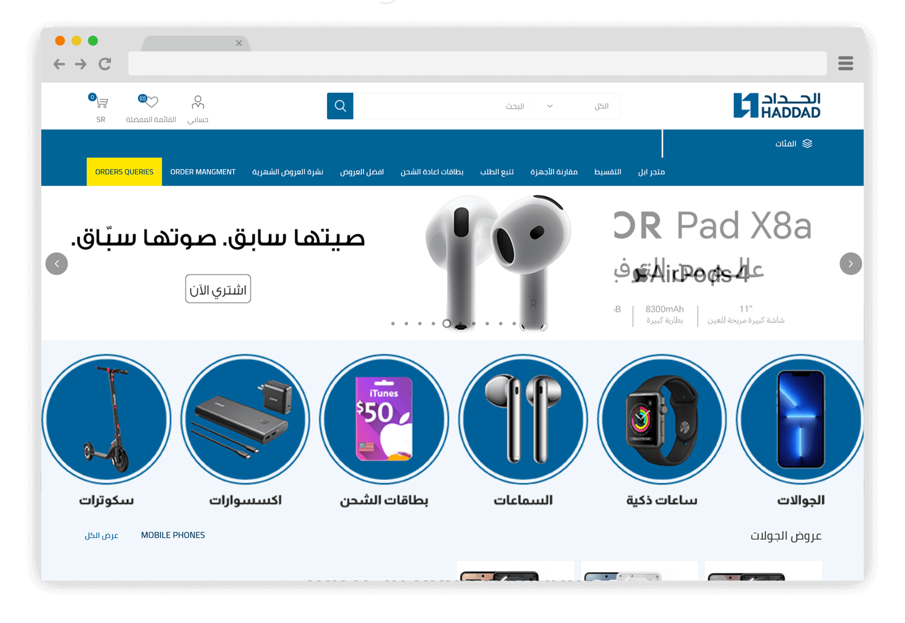Screen dimensions: 905x623
Task: Click the buy now button on banner
Action: [x=218, y=289]
